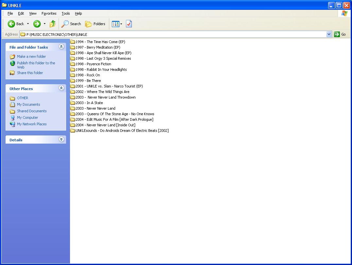
Task: Select folder icon of UNKLEsounds - Do Androids Dream
Action: pos(73,131)
